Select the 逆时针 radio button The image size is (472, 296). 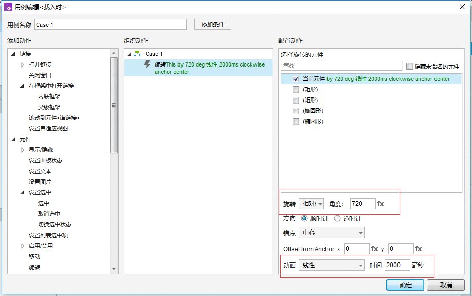tap(337, 218)
